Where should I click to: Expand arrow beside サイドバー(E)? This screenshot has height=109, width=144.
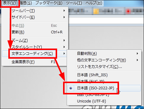coord(64,17)
